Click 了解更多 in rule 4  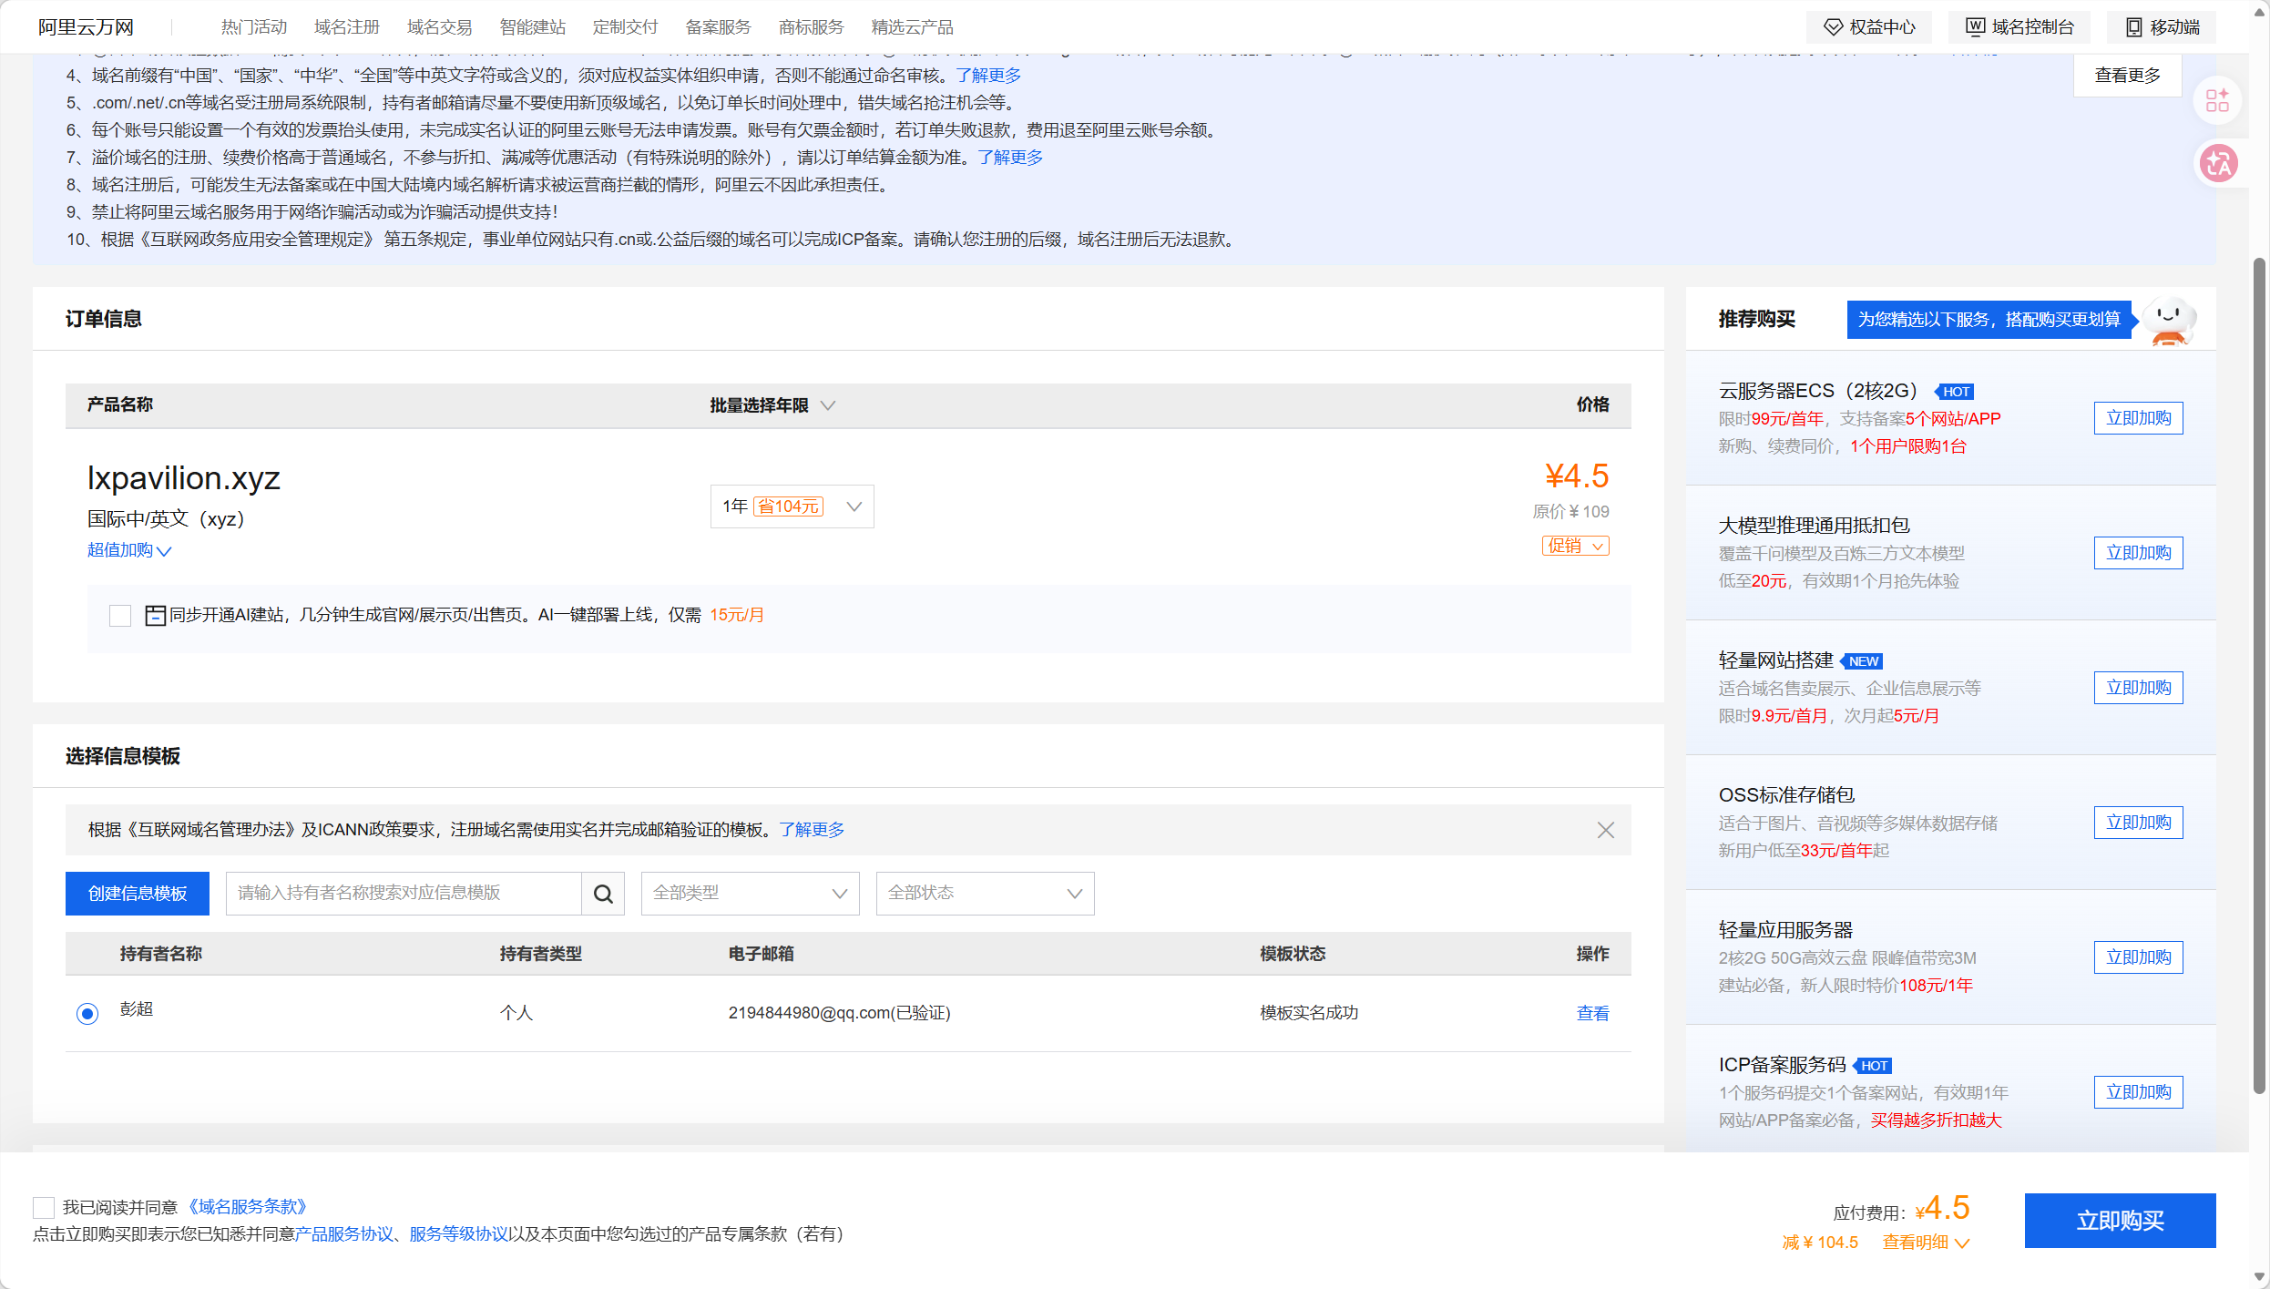tap(988, 76)
